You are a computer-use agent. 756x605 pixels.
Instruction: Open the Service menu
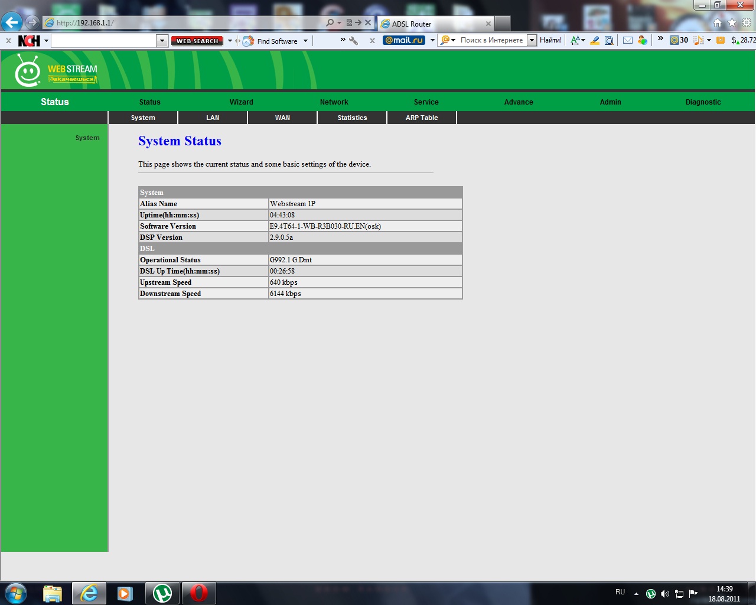click(x=426, y=102)
